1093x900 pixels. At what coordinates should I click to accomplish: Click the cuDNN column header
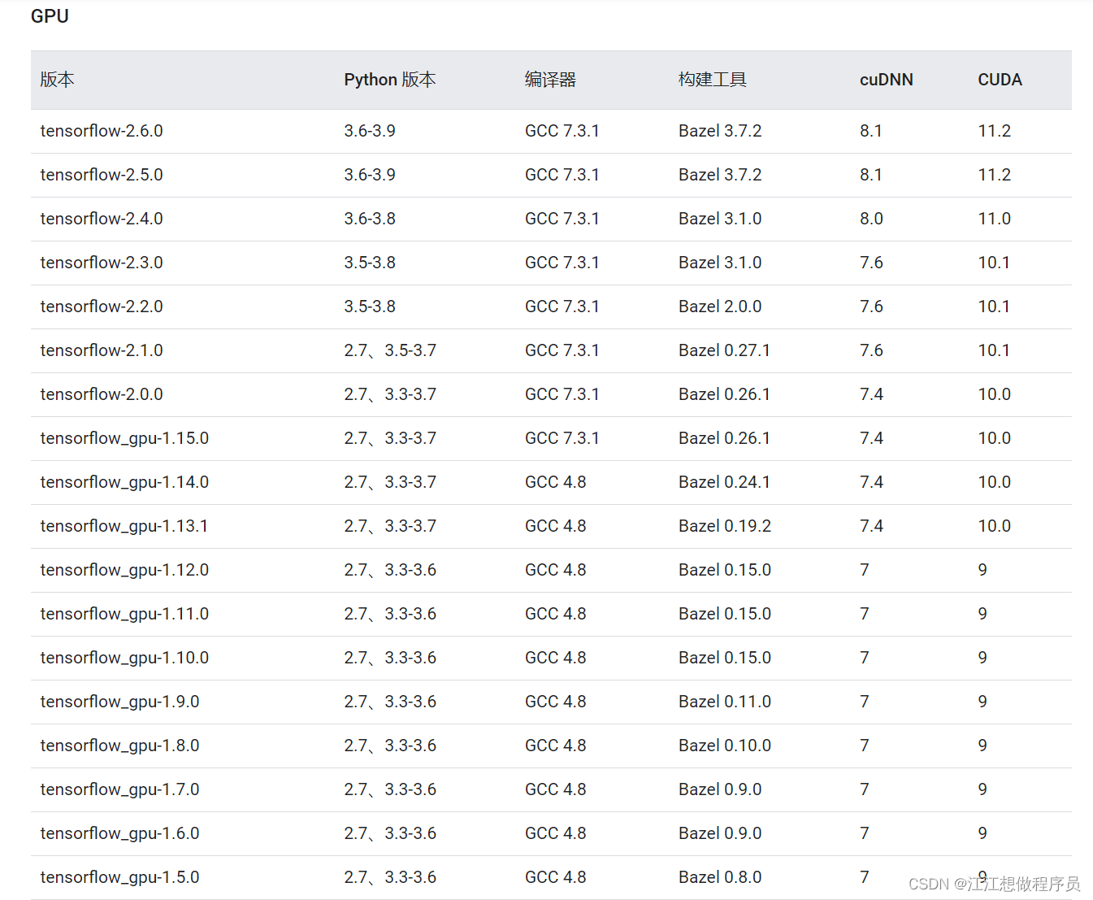(x=887, y=80)
